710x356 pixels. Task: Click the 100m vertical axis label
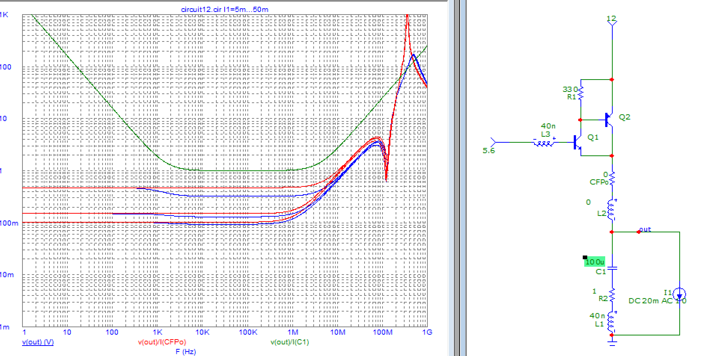[x=9, y=223]
